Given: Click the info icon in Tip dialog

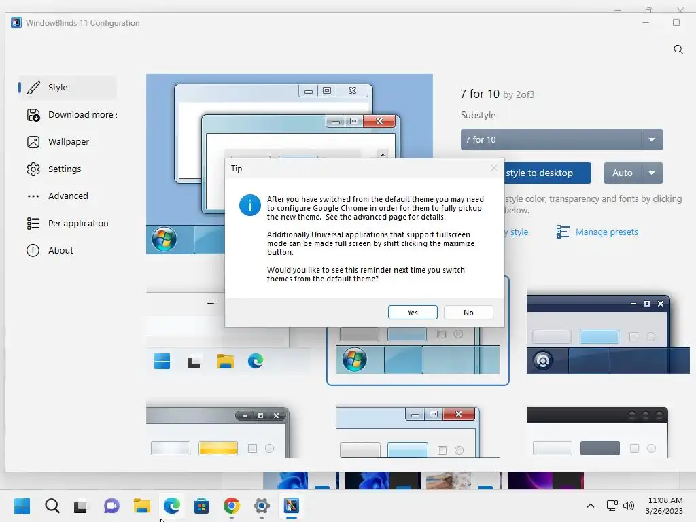Looking at the screenshot, I should [250, 205].
